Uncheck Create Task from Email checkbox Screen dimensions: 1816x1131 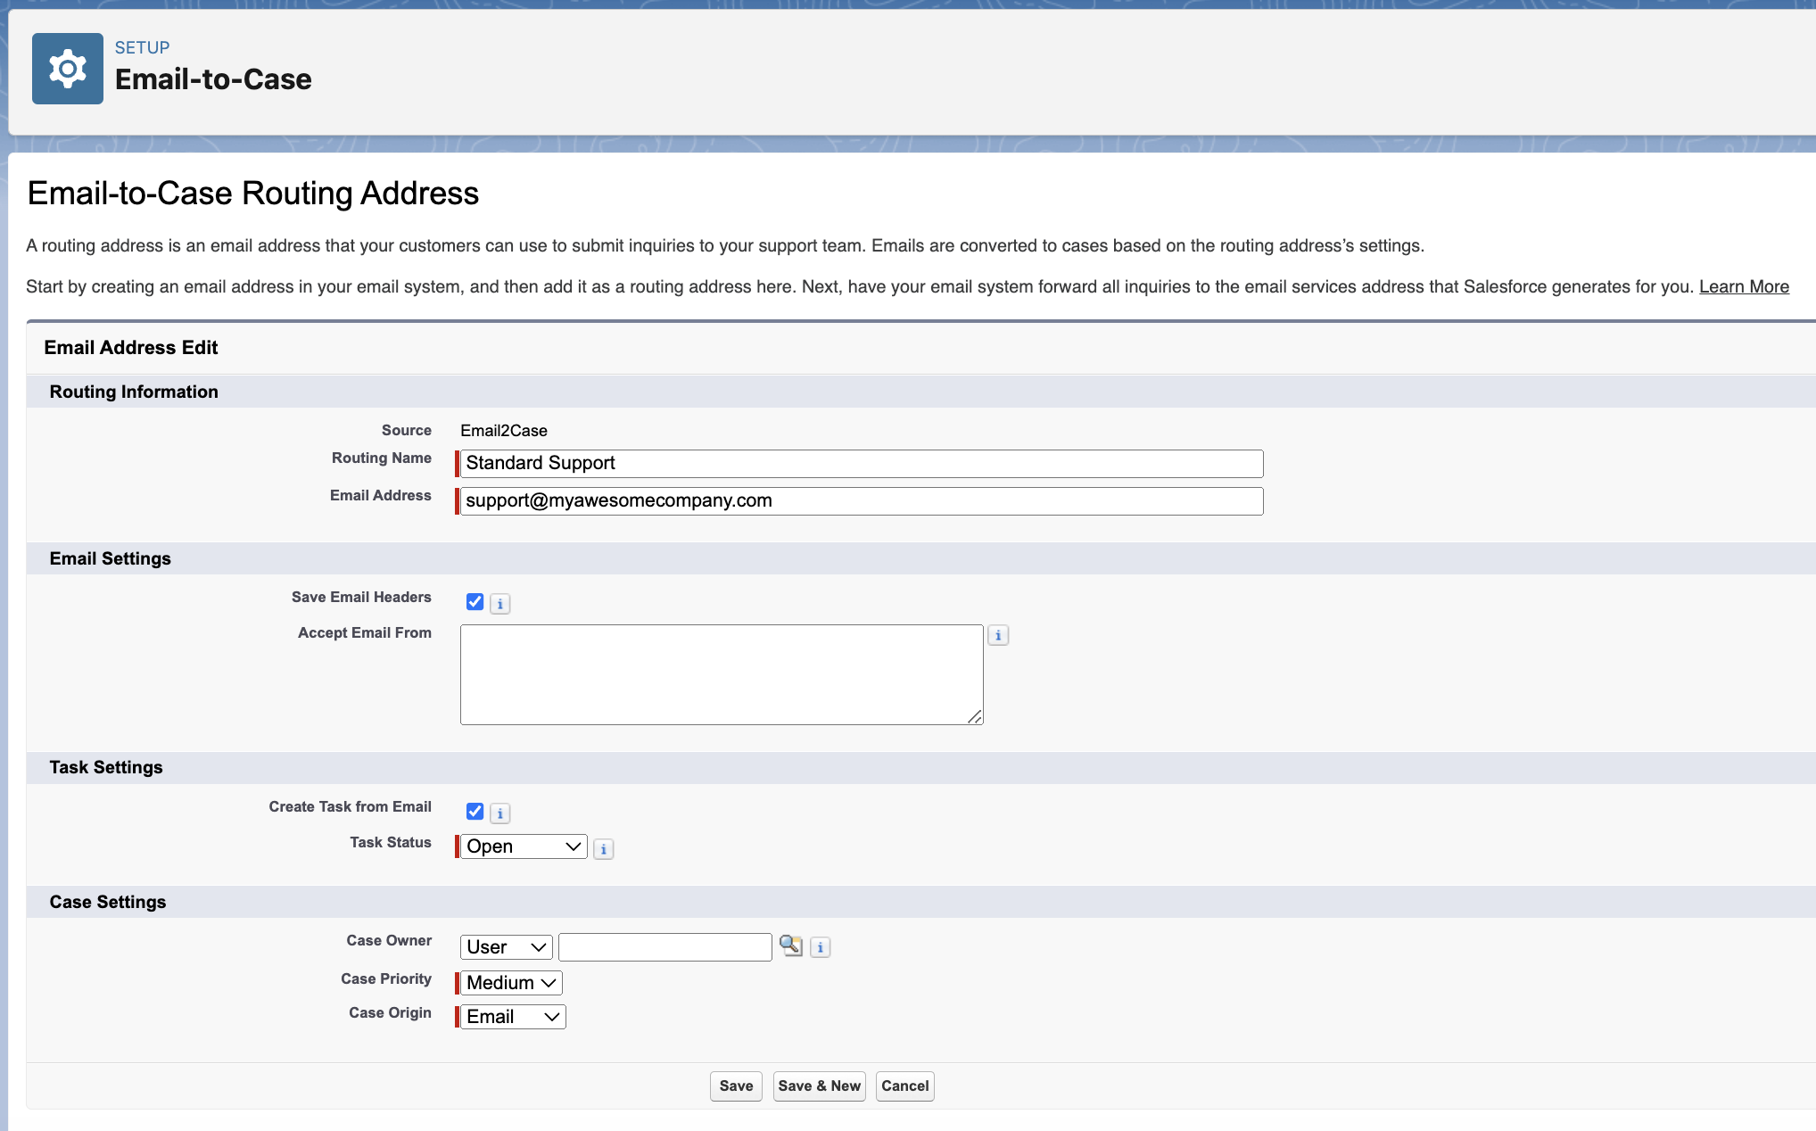pyautogui.click(x=475, y=812)
